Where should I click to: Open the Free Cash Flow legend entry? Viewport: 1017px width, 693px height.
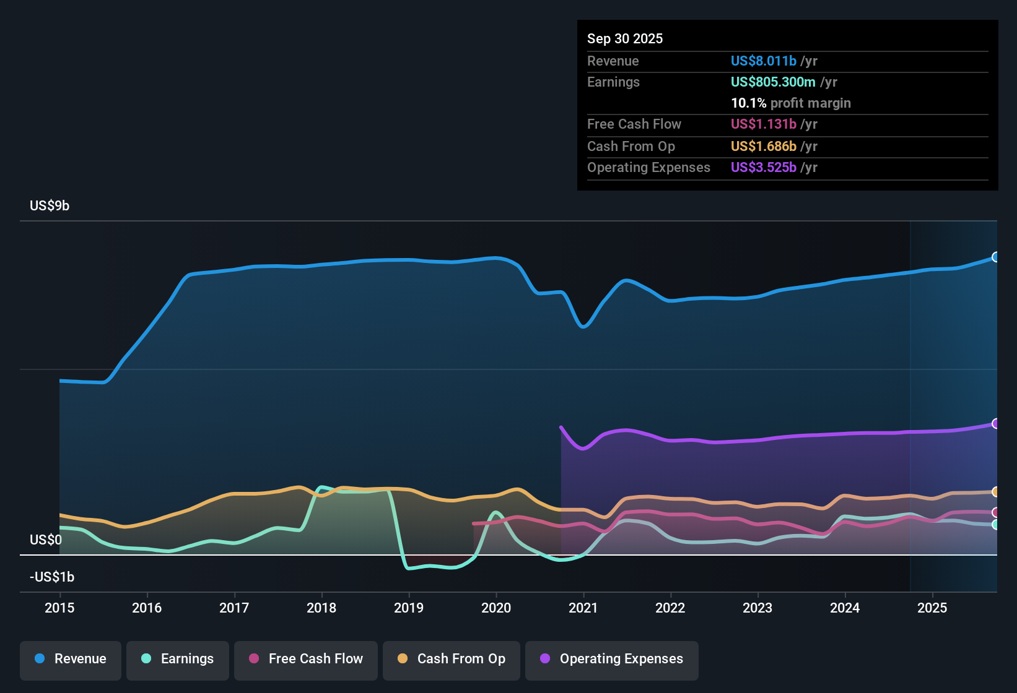[305, 659]
